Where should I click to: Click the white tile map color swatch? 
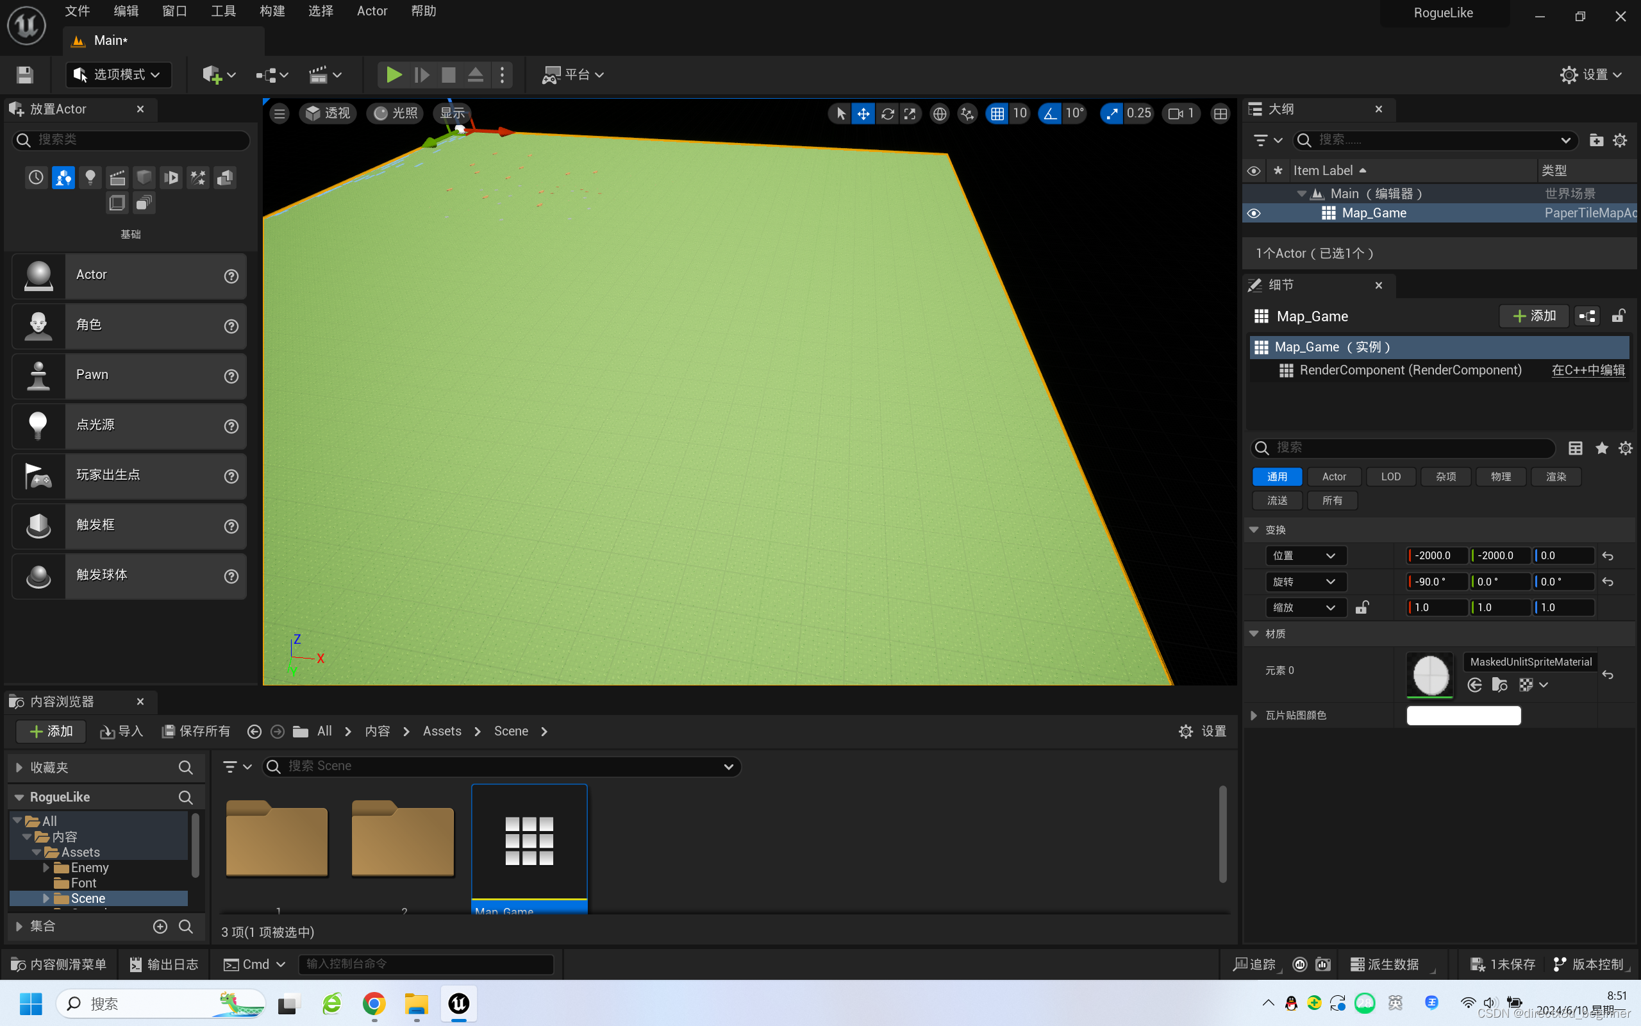click(x=1463, y=715)
